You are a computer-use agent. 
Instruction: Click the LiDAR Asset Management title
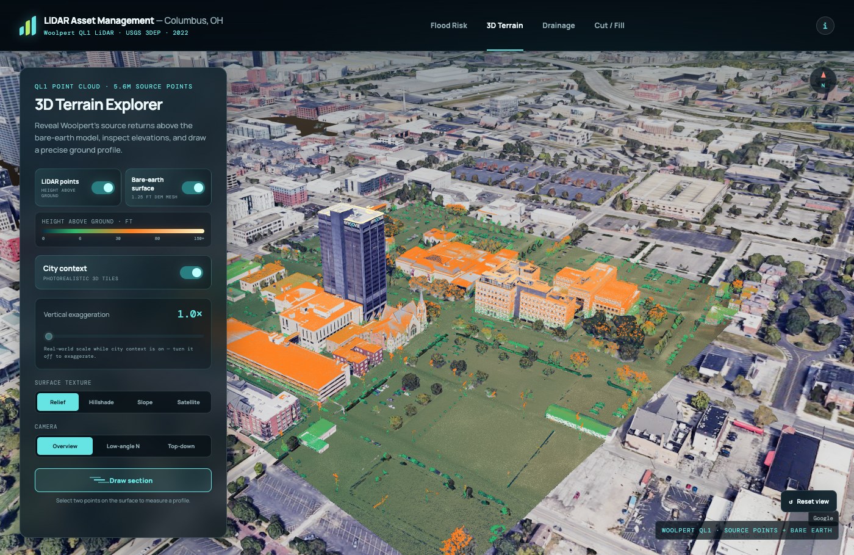pyautogui.click(x=99, y=21)
